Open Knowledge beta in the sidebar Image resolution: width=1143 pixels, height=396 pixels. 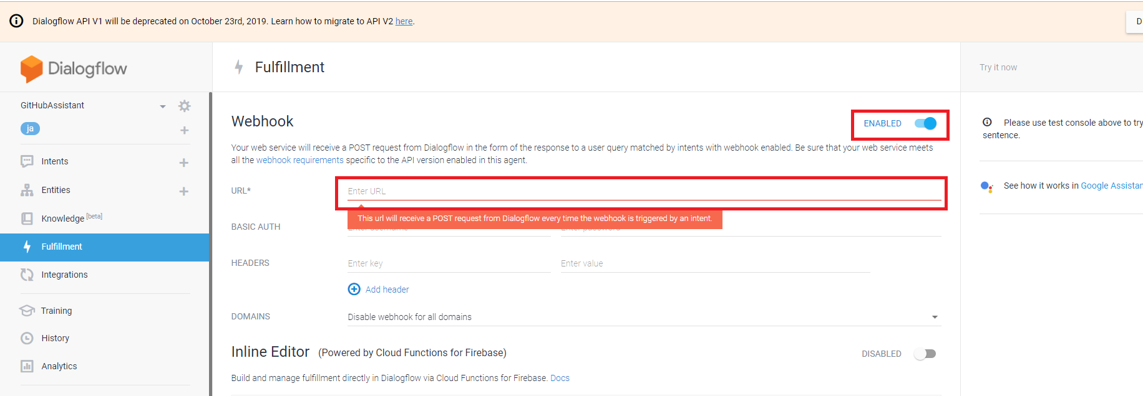click(x=62, y=219)
